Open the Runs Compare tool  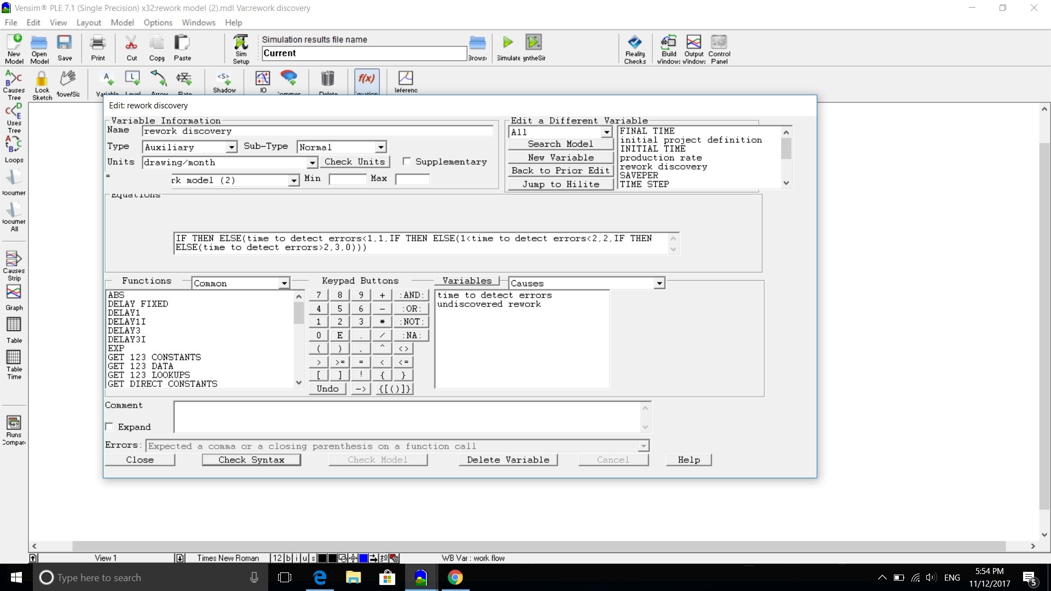click(x=14, y=431)
